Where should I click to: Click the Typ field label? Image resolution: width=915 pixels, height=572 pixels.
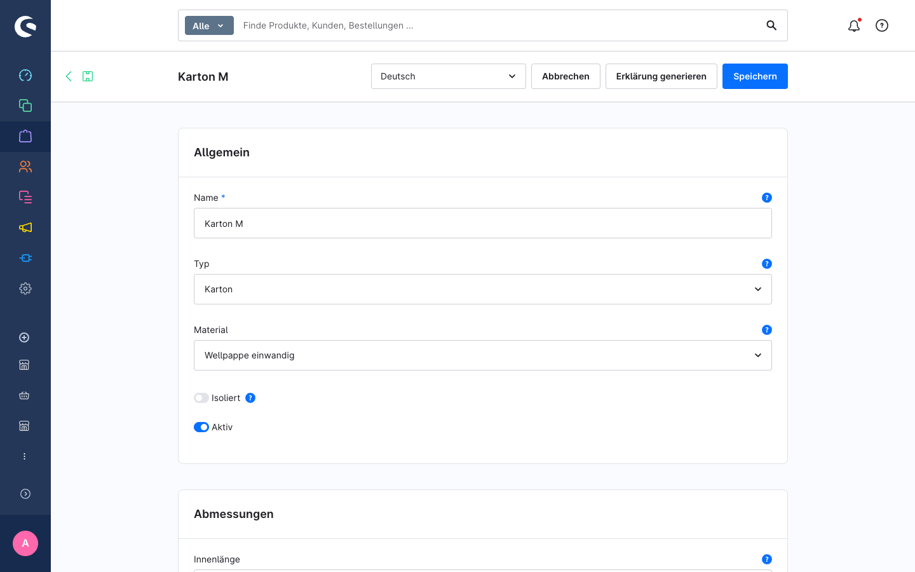(201, 264)
